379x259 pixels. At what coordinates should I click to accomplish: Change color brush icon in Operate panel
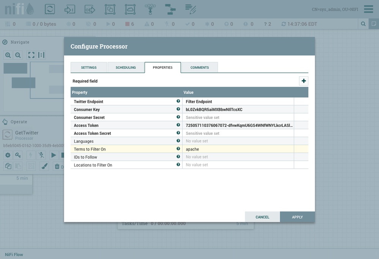[44, 166]
